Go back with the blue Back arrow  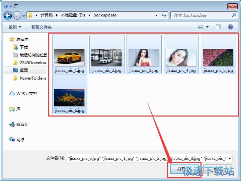pyautogui.click(x=8, y=15)
